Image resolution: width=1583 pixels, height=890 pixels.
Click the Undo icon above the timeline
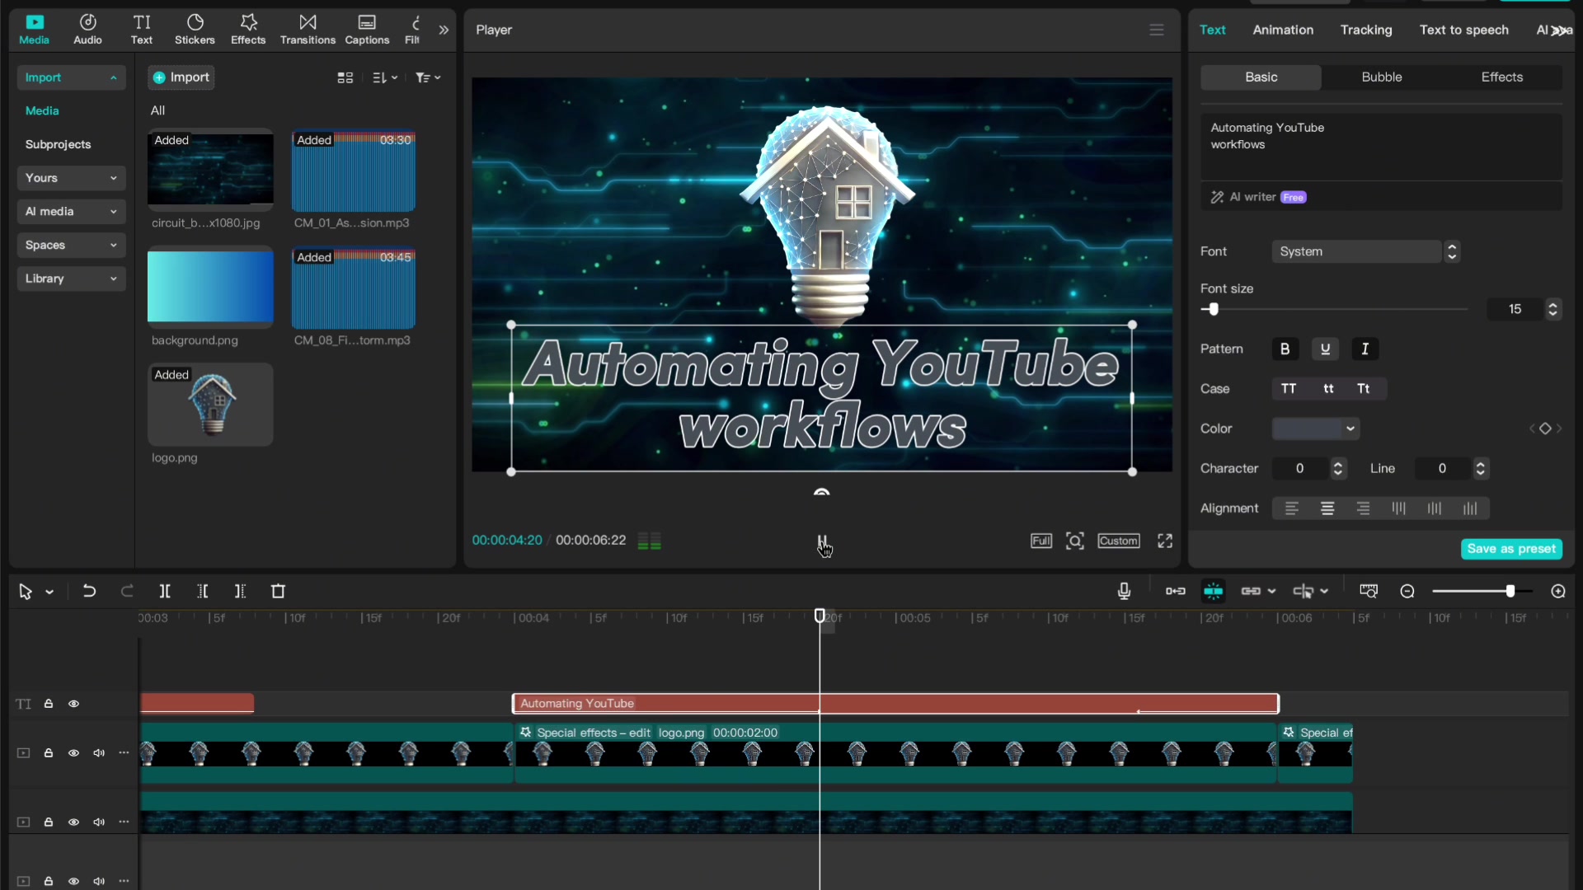tap(89, 591)
